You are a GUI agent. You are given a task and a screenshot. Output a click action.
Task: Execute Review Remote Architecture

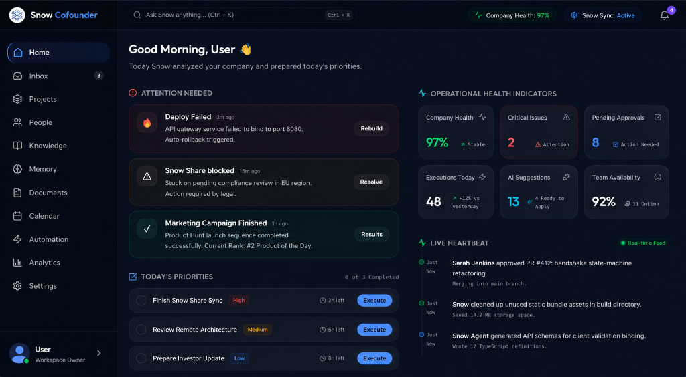[374, 330]
